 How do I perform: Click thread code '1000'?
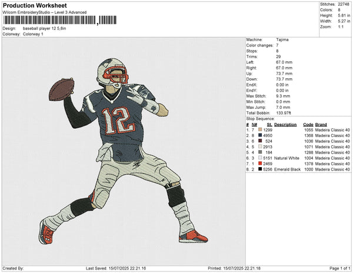coord(309,169)
